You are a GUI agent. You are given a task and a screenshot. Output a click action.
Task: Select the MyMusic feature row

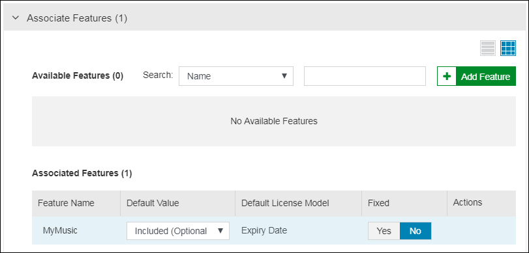click(274, 230)
